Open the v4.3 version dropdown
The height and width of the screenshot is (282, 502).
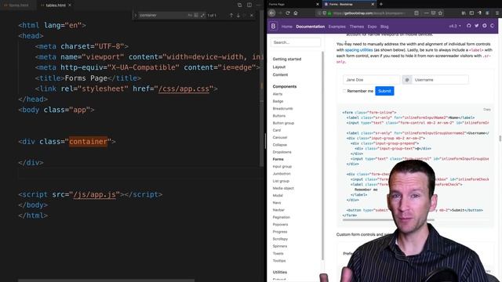tap(455, 26)
